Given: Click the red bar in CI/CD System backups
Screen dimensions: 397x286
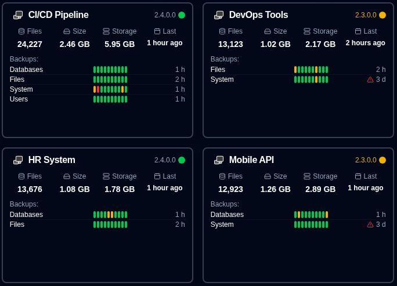Looking at the screenshot, I should click(x=98, y=89).
